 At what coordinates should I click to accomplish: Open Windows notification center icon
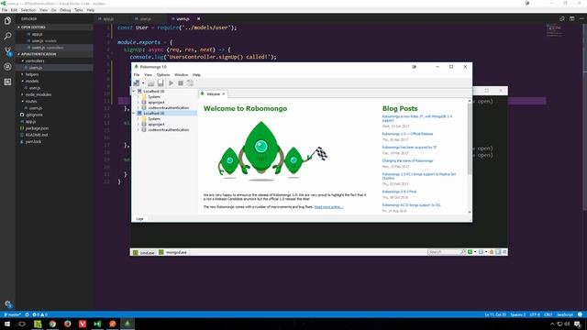(x=578, y=324)
